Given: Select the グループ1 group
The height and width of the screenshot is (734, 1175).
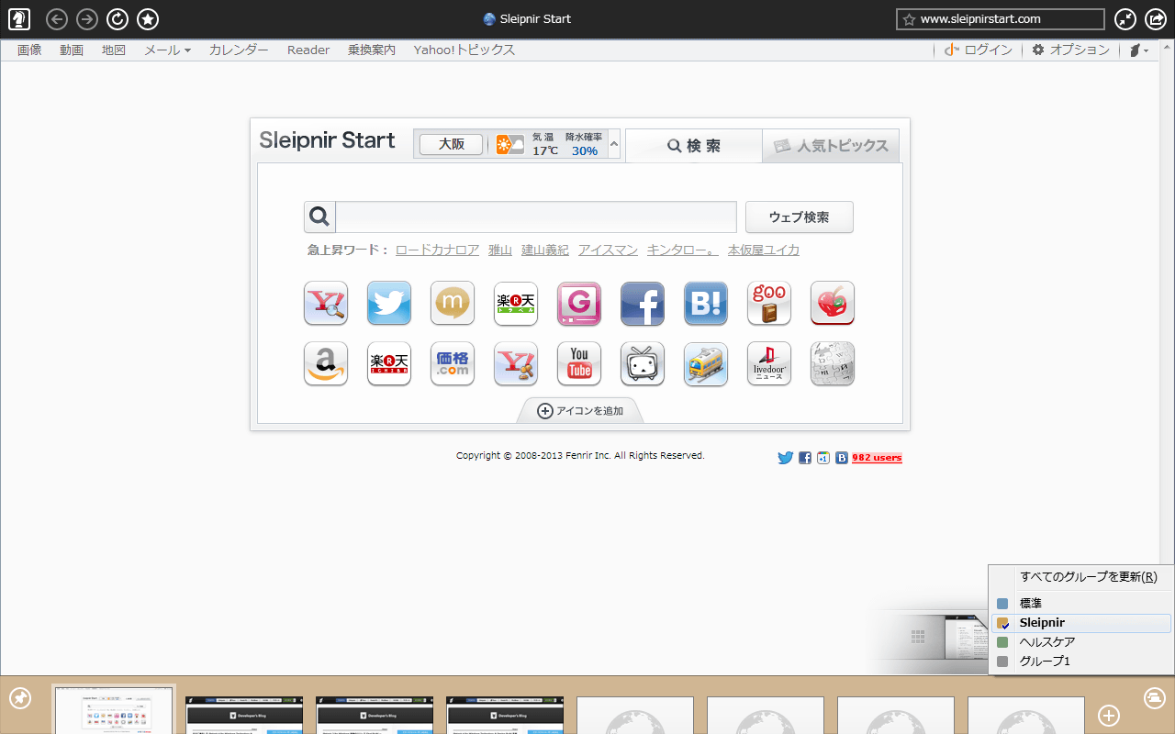Looking at the screenshot, I should click(1081, 662).
